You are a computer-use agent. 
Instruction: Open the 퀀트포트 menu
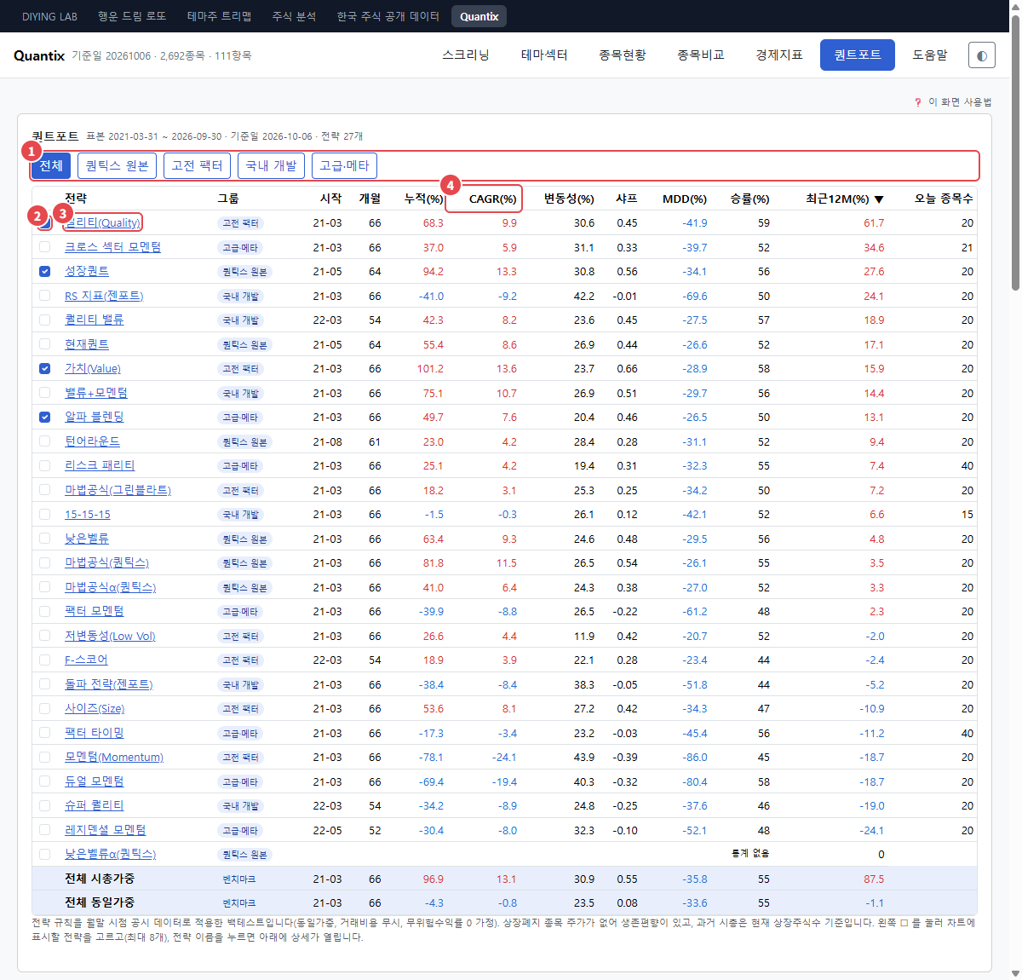[x=858, y=55]
